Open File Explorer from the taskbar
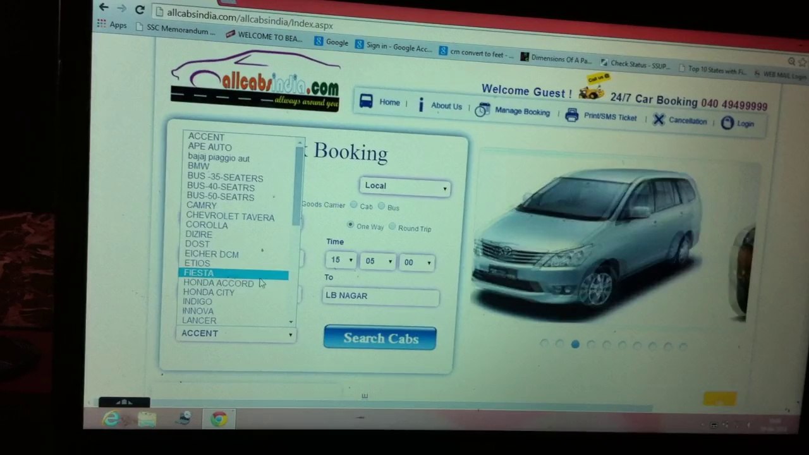The width and height of the screenshot is (809, 455). 147,419
